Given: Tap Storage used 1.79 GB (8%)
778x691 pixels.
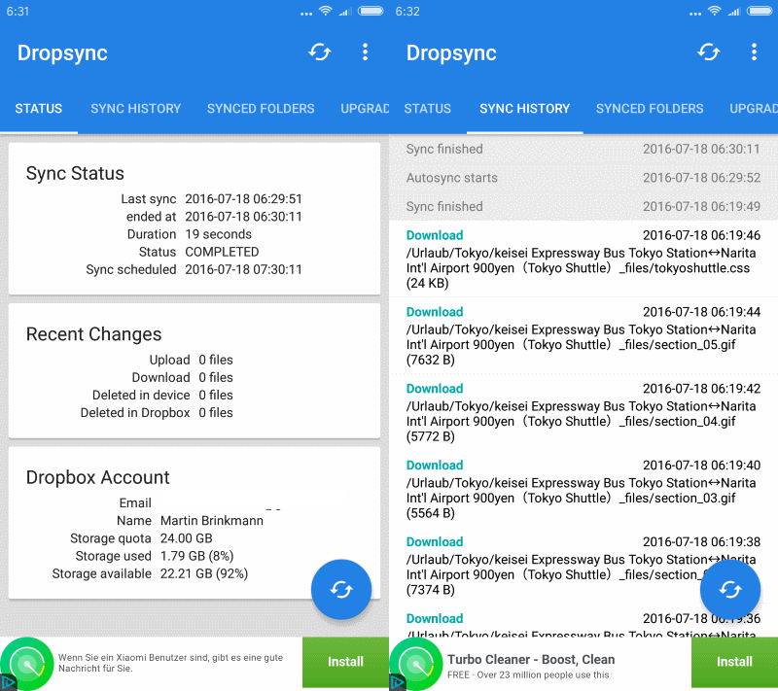Looking at the screenshot, I should point(197,556).
